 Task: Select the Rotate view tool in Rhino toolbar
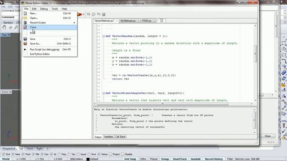point(10,28)
